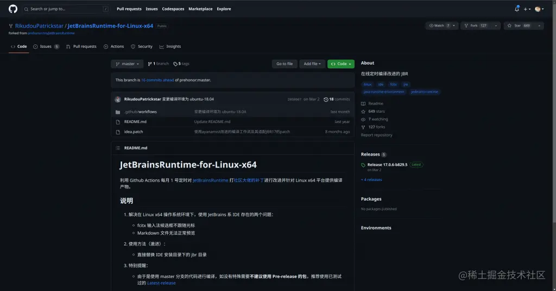Open the Readme link in About
This screenshot has width=556, height=291.
(372, 104)
